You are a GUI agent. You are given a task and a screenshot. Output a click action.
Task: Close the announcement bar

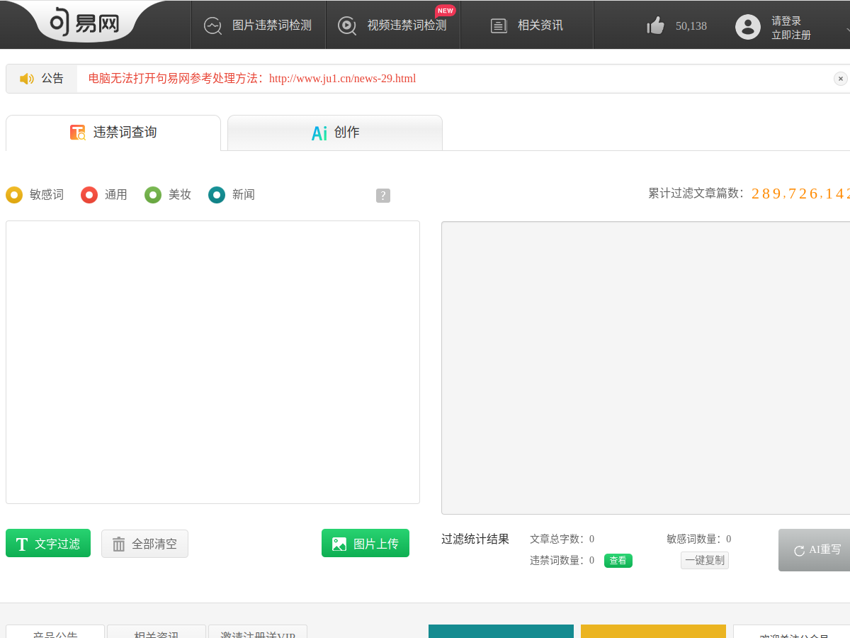[841, 79]
